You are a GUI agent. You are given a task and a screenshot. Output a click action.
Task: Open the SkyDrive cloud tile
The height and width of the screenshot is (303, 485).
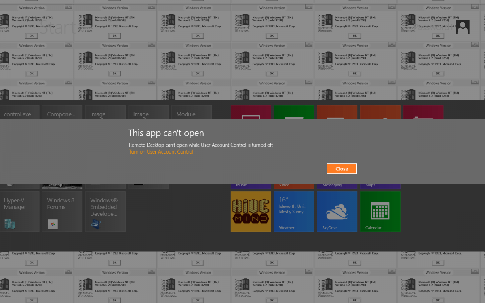coord(337,211)
